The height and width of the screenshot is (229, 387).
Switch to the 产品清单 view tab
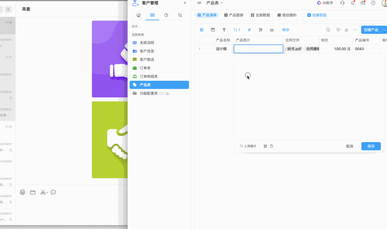coord(207,15)
